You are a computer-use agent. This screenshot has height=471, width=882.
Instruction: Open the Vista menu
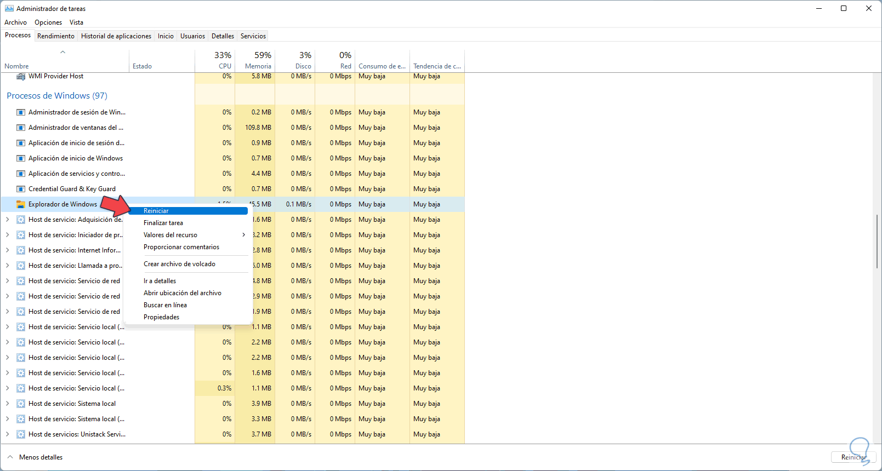pos(76,22)
